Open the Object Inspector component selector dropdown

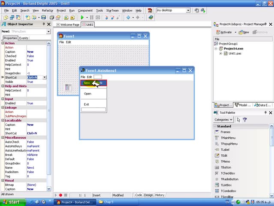point(48,31)
